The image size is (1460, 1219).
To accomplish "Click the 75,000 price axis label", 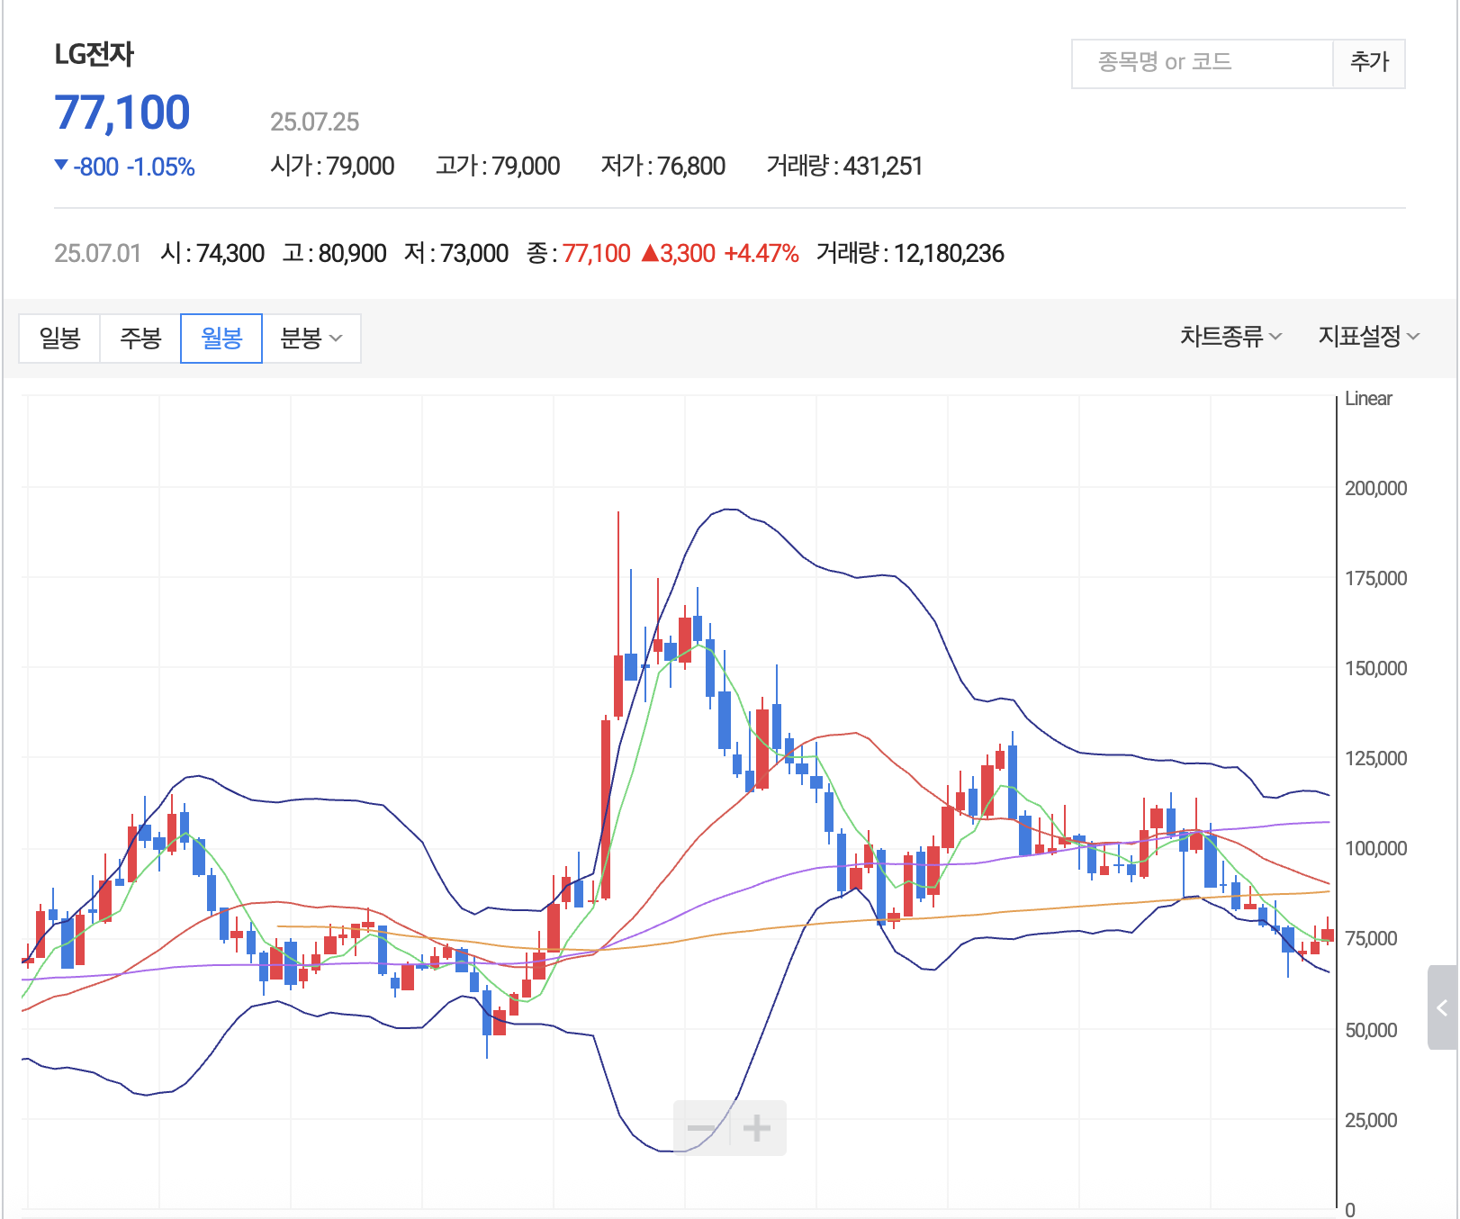I will (1371, 939).
